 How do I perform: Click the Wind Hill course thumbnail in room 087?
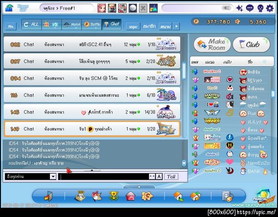[x=166, y=61]
